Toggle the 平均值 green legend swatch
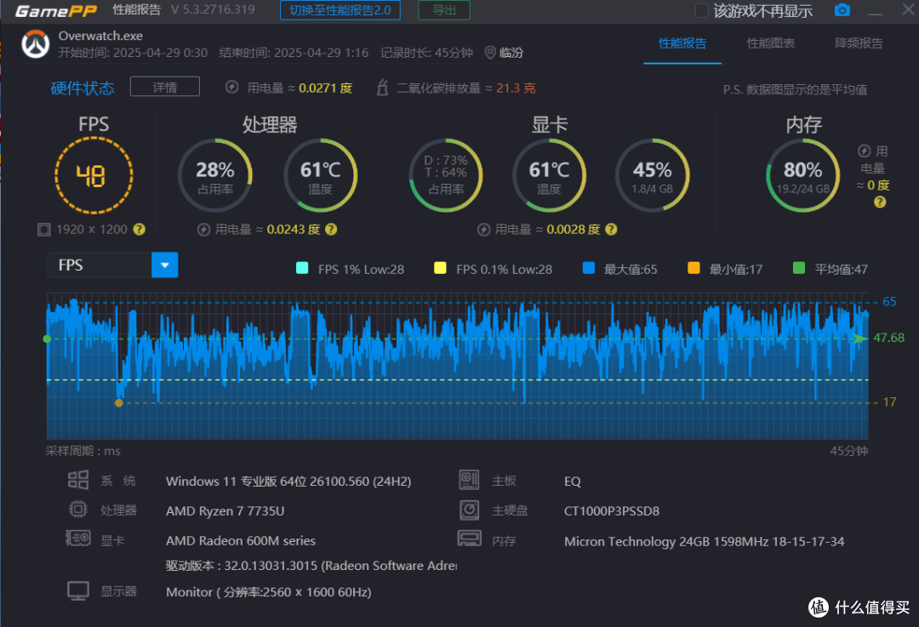 (799, 268)
